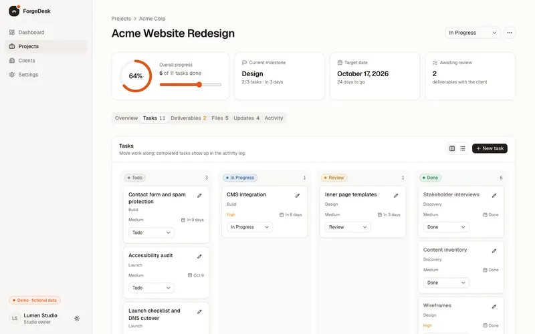Open status dropdown for Contact form task

pyautogui.click(x=152, y=232)
